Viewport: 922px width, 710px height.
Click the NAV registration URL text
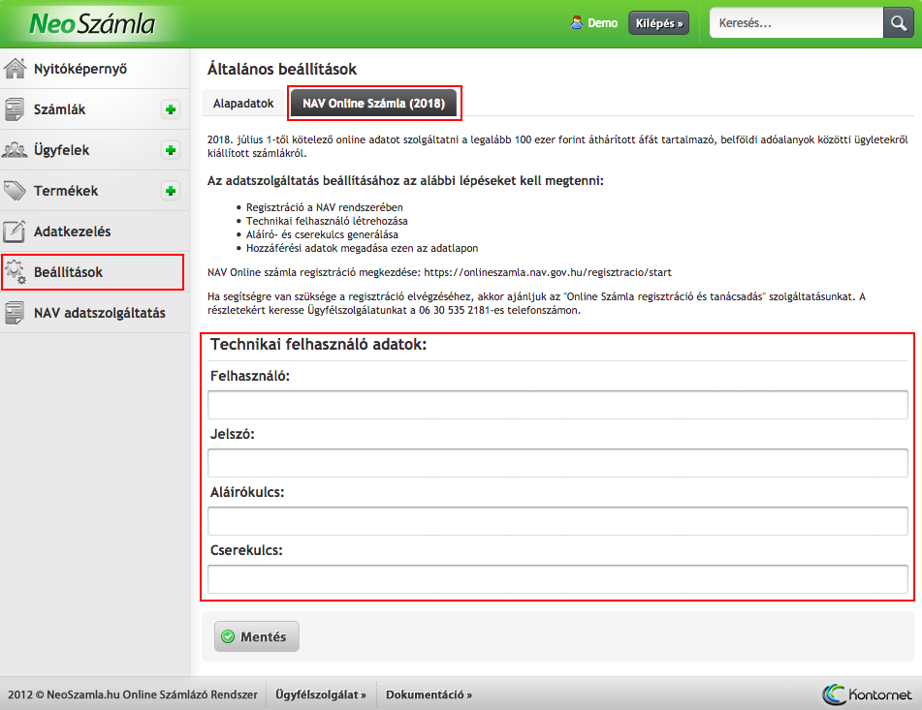(x=548, y=272)
